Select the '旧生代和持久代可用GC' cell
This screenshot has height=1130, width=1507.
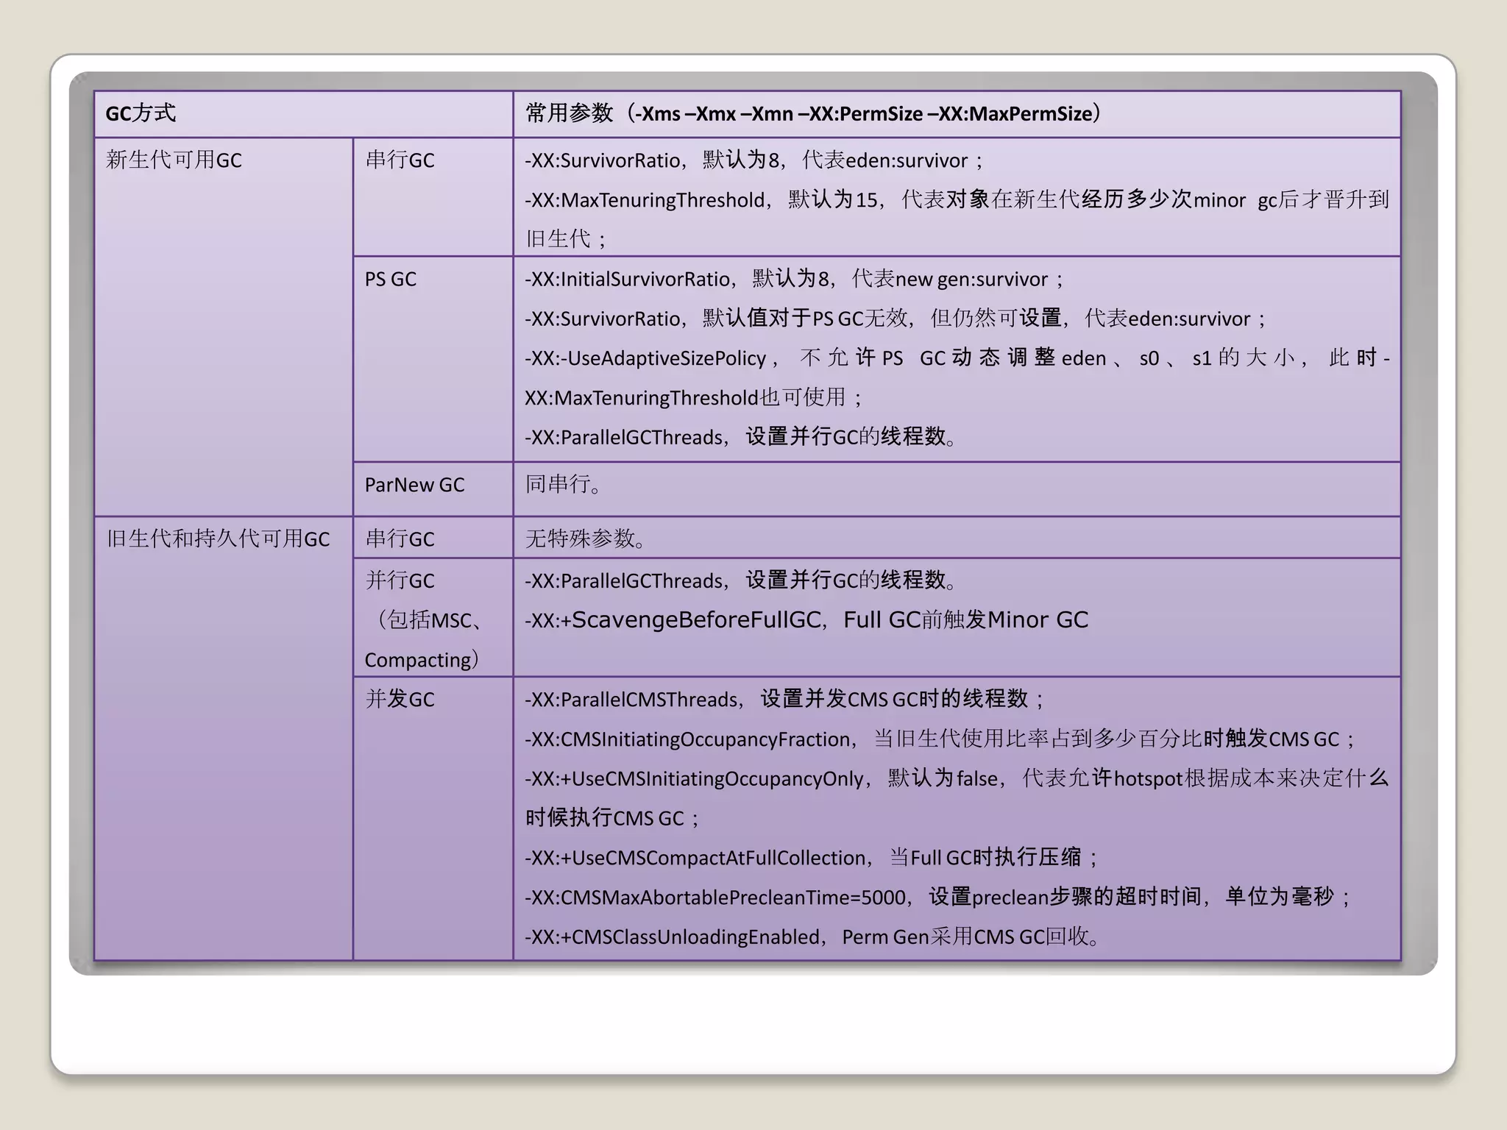click(x=224, y=739)
